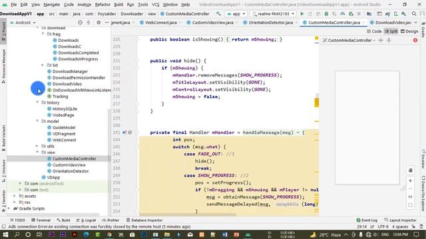Expand the res folder
This screenshot has height=239, width=426.
click(x=15, y=202)
